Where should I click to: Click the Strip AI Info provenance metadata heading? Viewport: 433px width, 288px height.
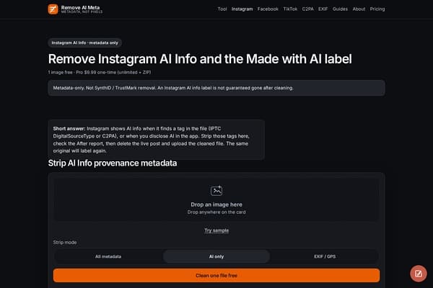point(113,163)
